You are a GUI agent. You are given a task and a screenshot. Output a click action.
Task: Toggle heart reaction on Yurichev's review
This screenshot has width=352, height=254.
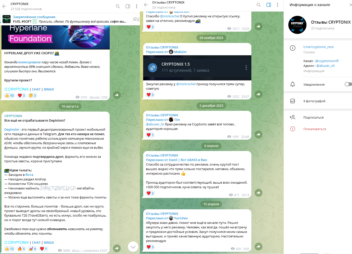point(150,247)
